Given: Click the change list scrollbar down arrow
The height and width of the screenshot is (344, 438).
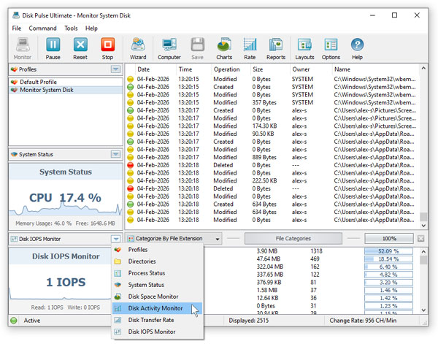Looking at the screenshot, I should click(x=423, y=225).
